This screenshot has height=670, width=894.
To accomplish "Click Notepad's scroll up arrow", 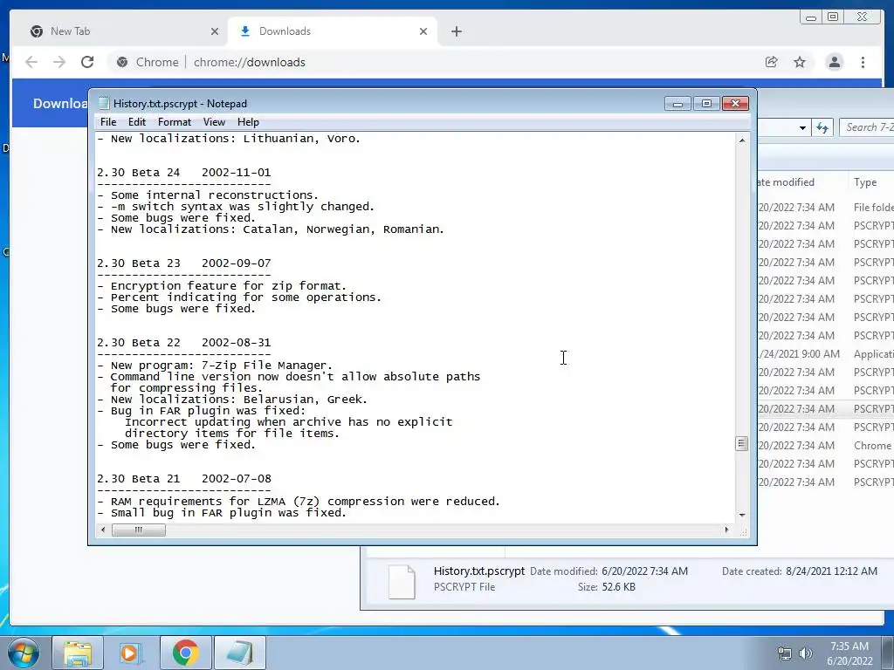I will [742, 140].
